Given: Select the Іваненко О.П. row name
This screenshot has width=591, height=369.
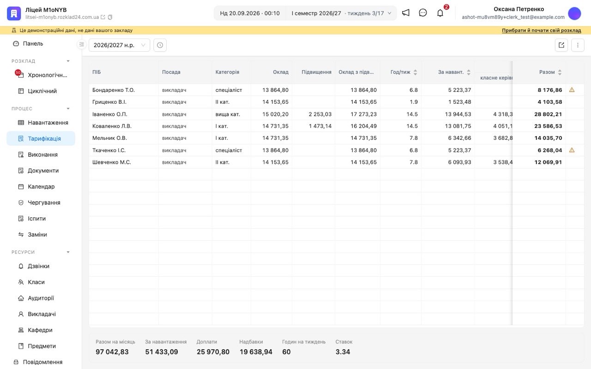Looking at the screenshot, I should click(x=110, y=114).
